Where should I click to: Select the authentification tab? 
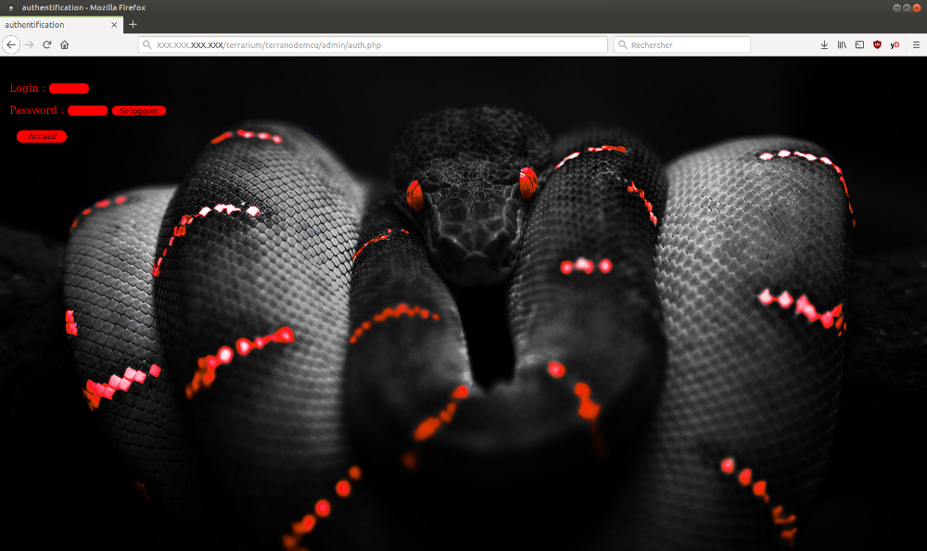point(51,24)
